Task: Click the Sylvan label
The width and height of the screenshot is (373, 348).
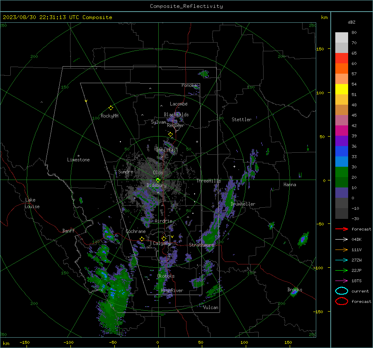Action: click(x=158, y=122)
